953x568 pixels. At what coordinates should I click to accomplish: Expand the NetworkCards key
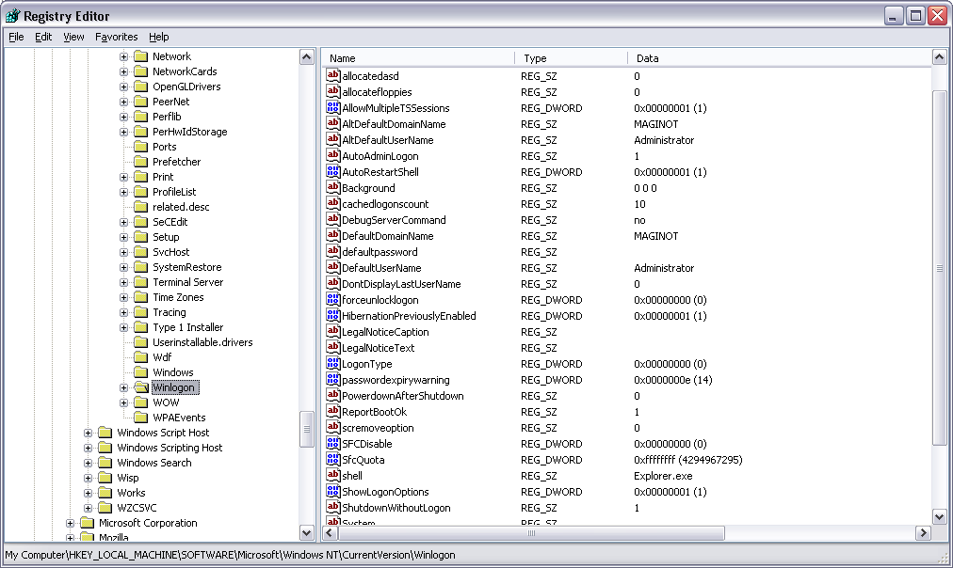pyautogui.click(x=123, y=71)
